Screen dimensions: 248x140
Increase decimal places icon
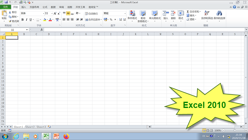coord(120,20)
